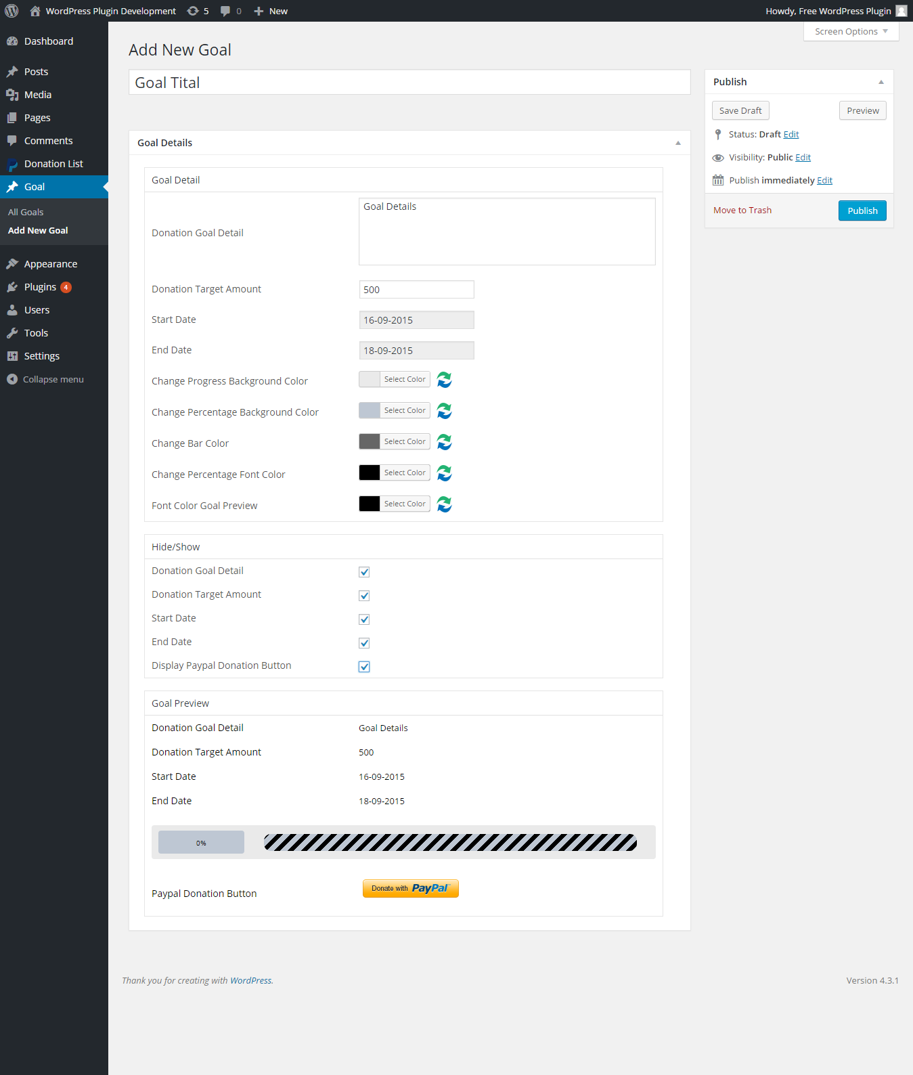Screen dimensions: 913x1075
Task: Click the Posts pin icon
Action: [12, 72]
